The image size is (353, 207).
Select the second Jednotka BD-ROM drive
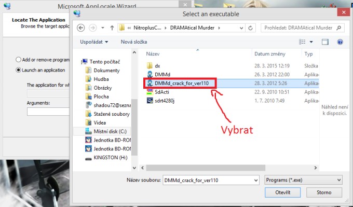pos(112,149)
